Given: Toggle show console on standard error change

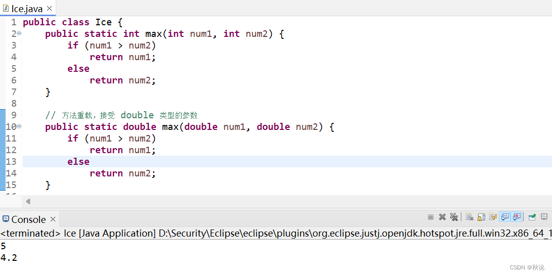Looking at the screenshot, I should 517,217.
